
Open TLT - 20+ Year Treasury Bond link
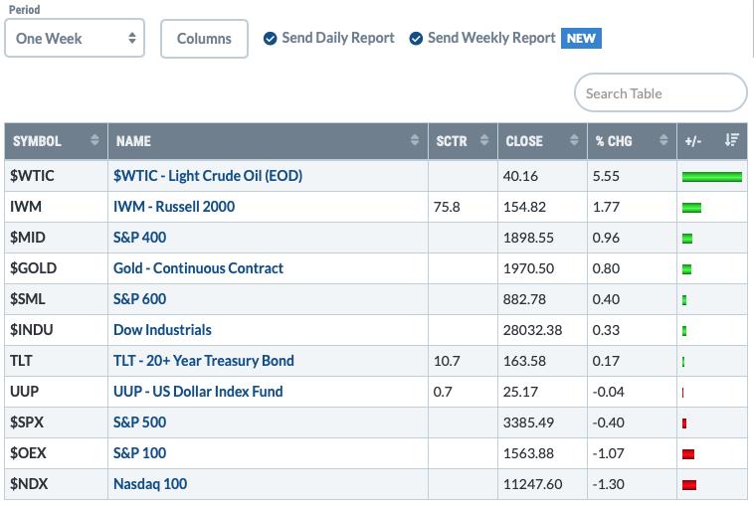coord(203,361)
